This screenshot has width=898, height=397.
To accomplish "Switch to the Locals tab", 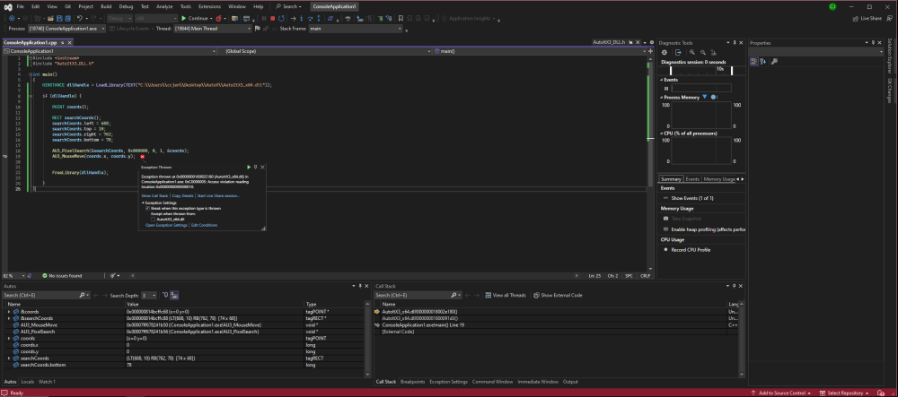I will pos(28,382).
